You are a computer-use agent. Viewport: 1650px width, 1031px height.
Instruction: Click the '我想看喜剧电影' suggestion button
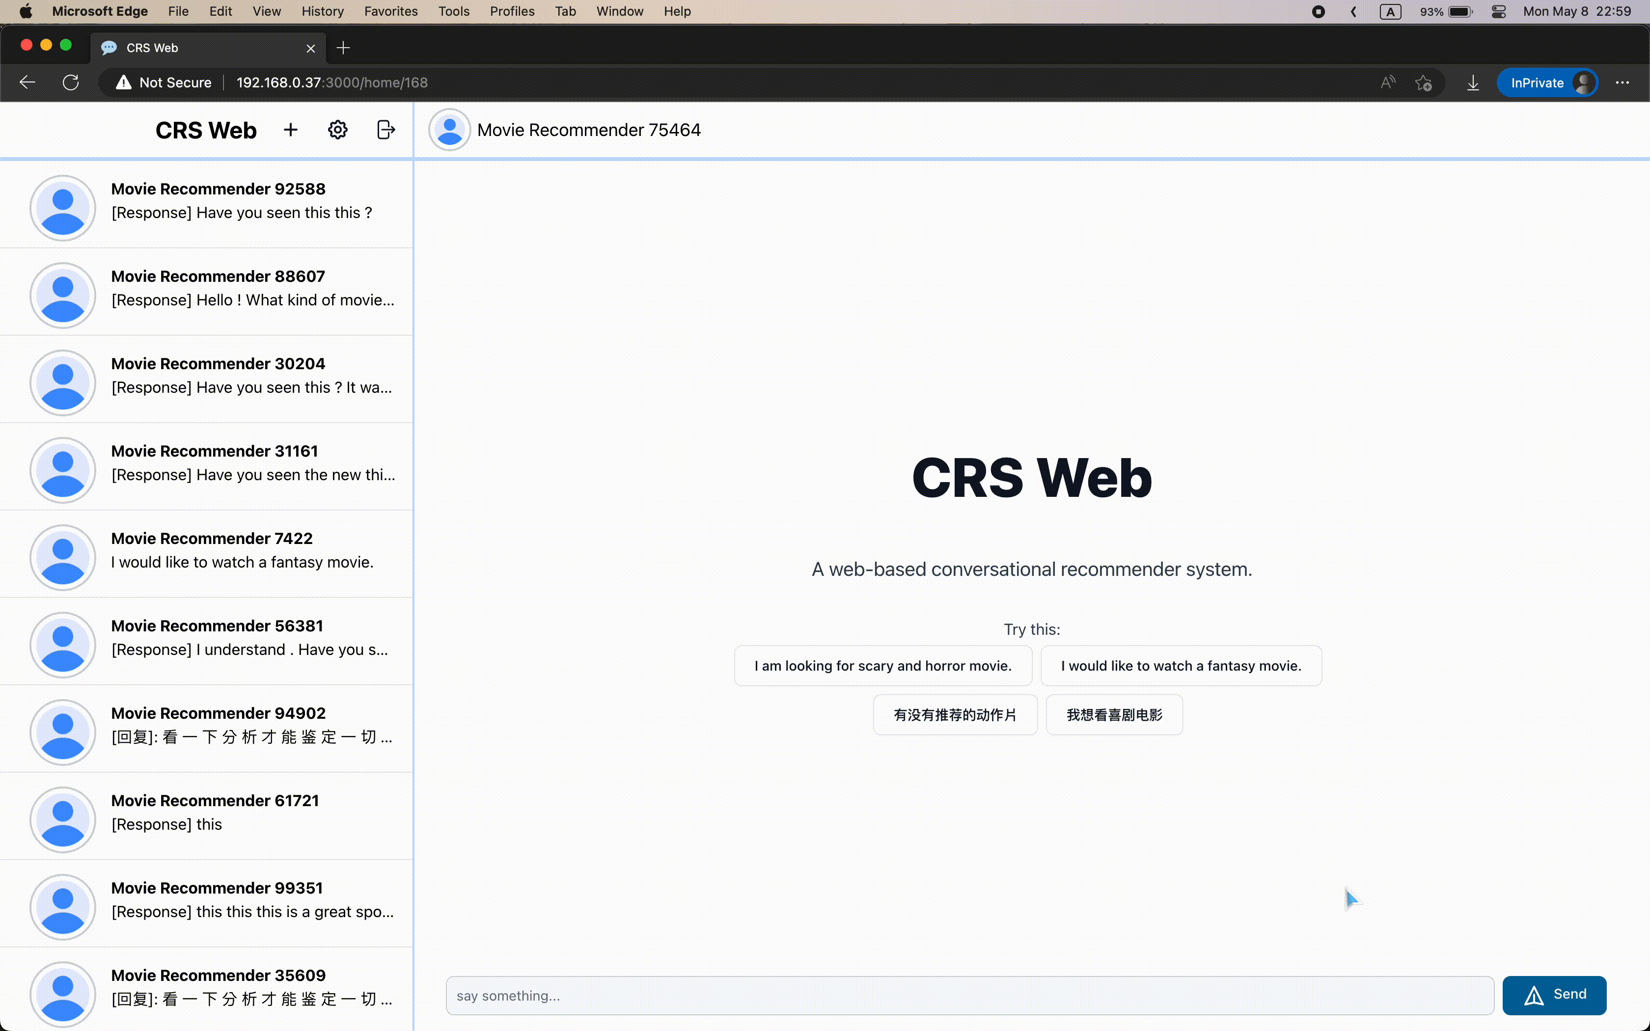pyautogui.click(x=1114, y=715)
